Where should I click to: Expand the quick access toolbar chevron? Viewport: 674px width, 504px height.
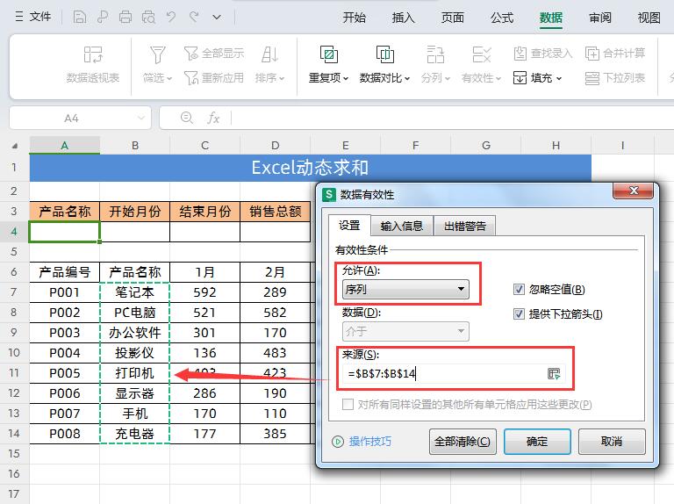217,18
